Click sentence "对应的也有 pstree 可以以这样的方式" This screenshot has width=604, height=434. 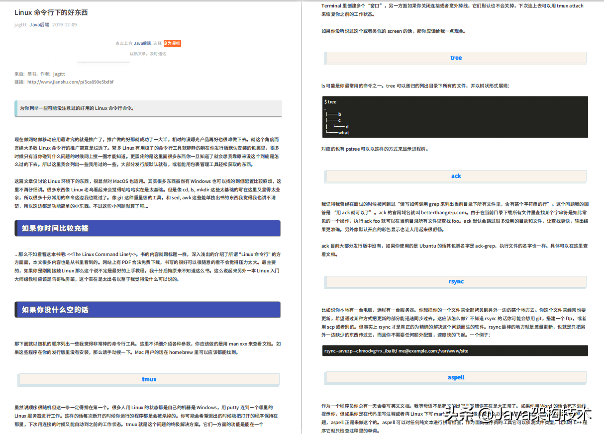tap(375, 149)
